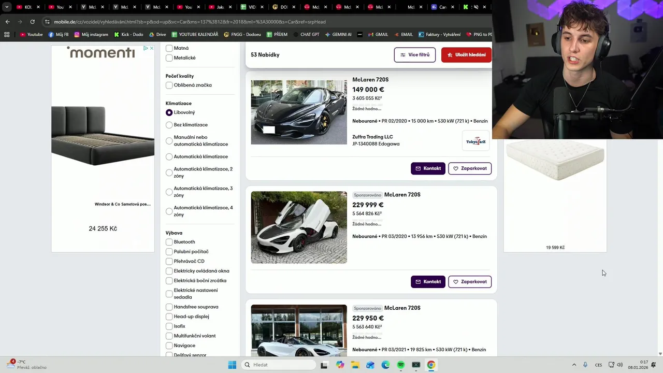The height and width of the screenshot is (373, 663).
Task: Open the Chrome apps grid icon
Action: pos(7,35)
